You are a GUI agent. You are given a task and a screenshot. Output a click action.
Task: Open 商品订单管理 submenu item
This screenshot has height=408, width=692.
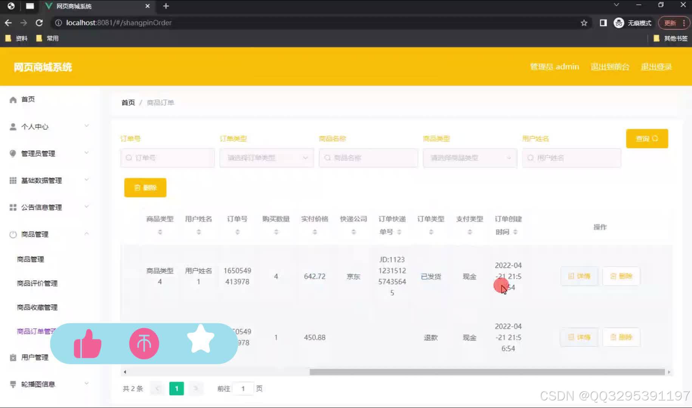(36, 331)
